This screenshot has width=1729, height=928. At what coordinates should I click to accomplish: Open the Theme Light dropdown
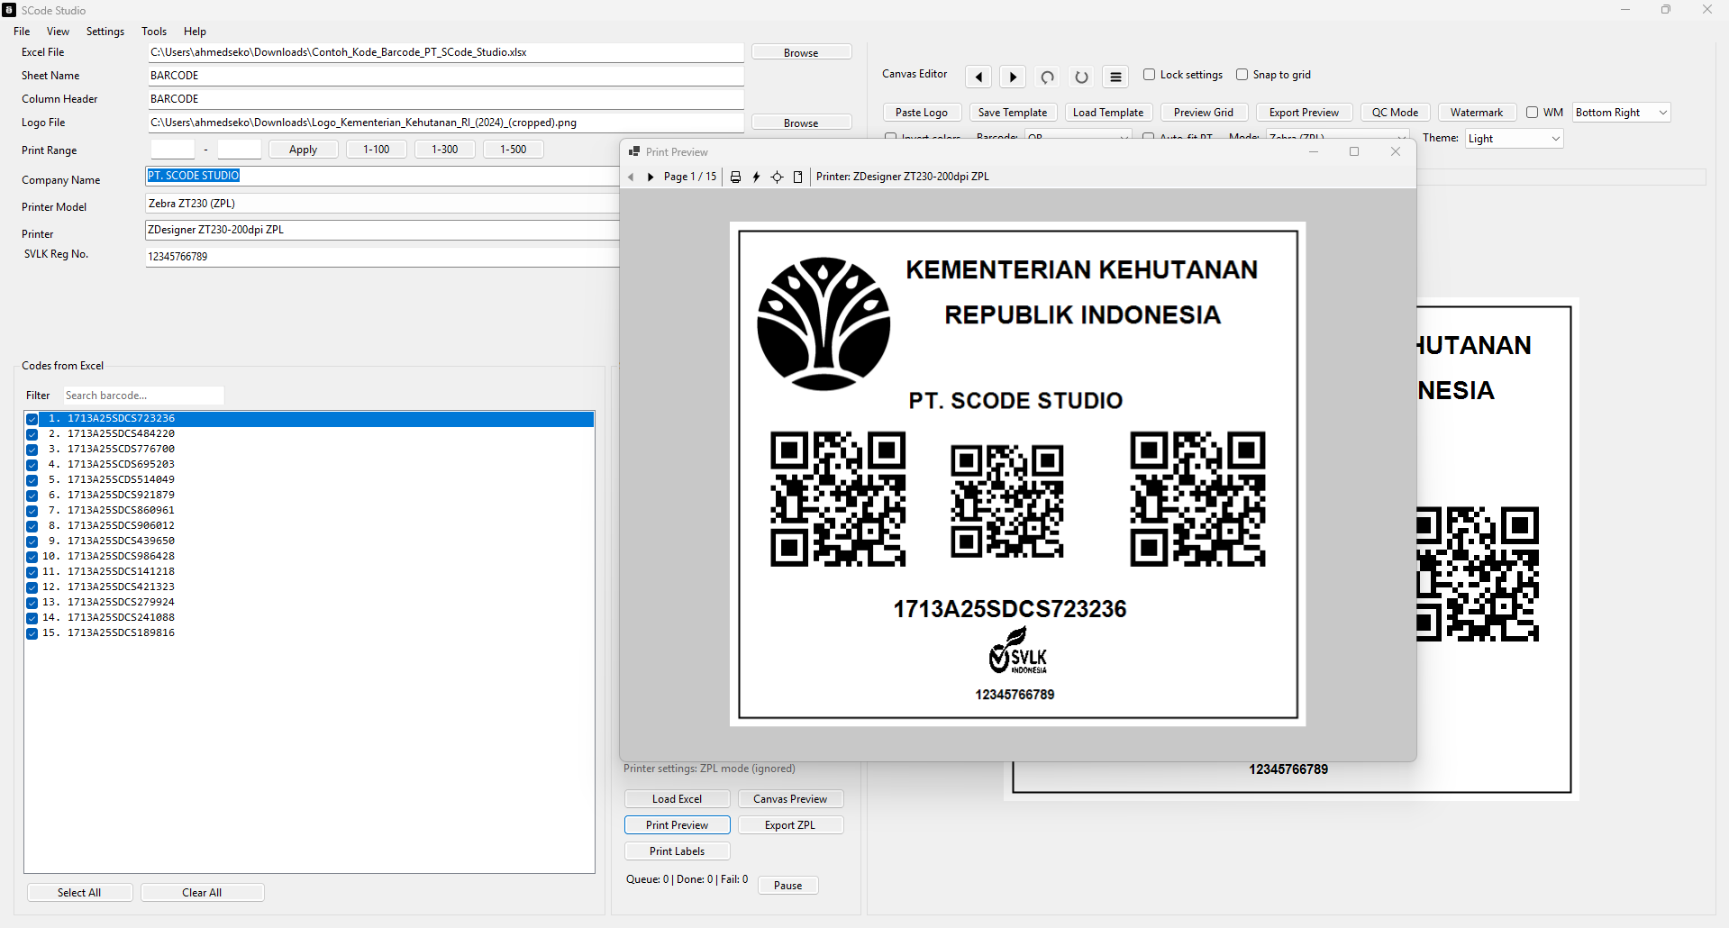(1515, 139)
